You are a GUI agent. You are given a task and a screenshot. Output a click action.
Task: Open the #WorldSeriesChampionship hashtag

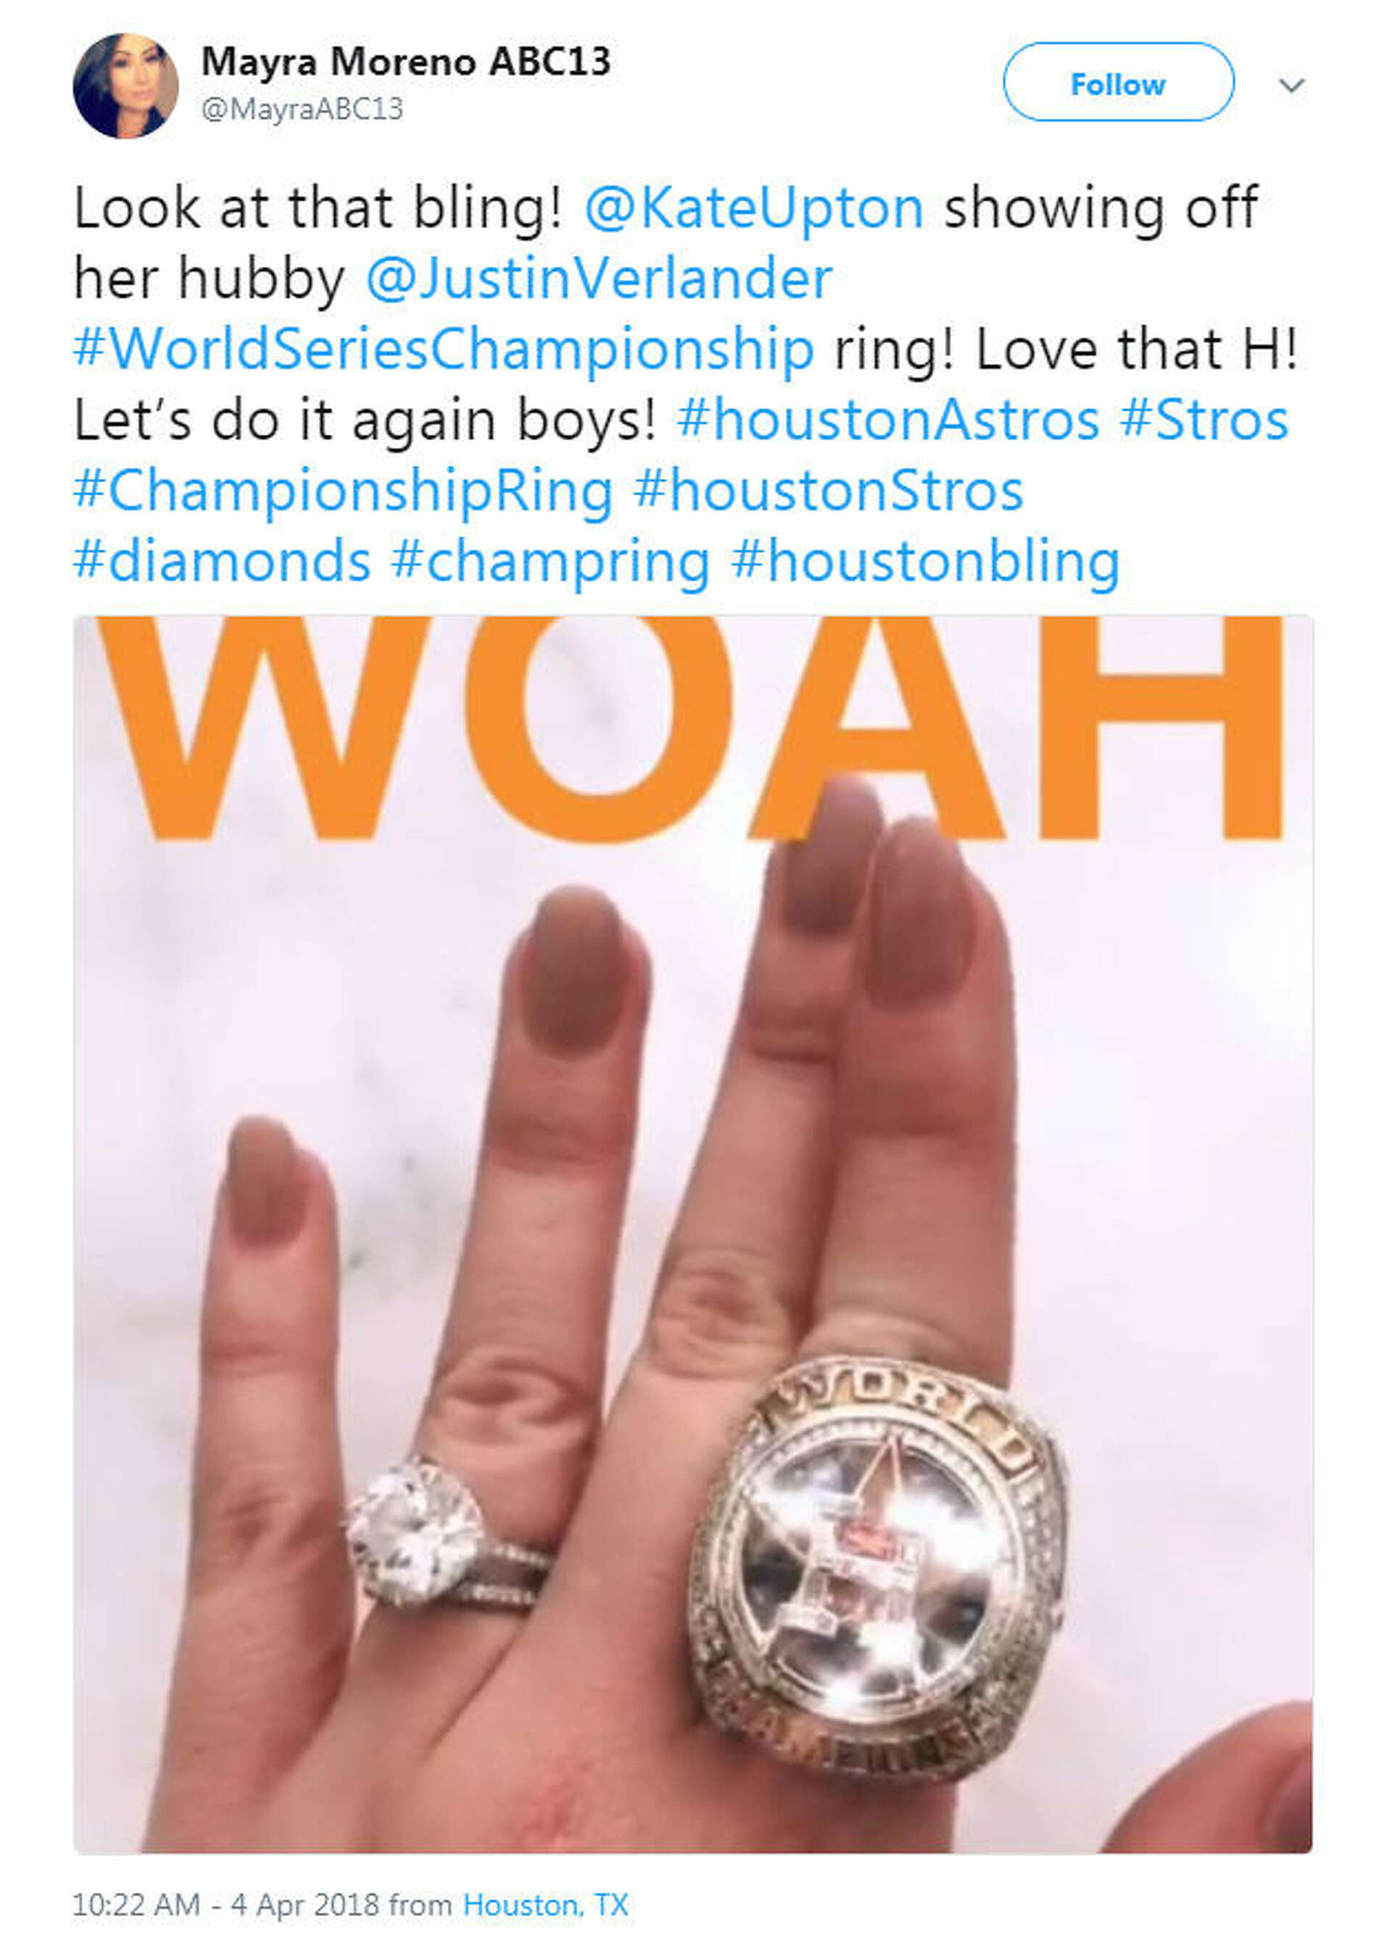tap(443, 350)
